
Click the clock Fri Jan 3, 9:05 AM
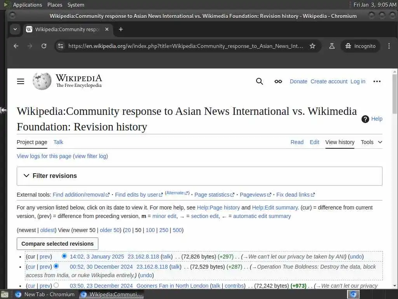(375, 5)
